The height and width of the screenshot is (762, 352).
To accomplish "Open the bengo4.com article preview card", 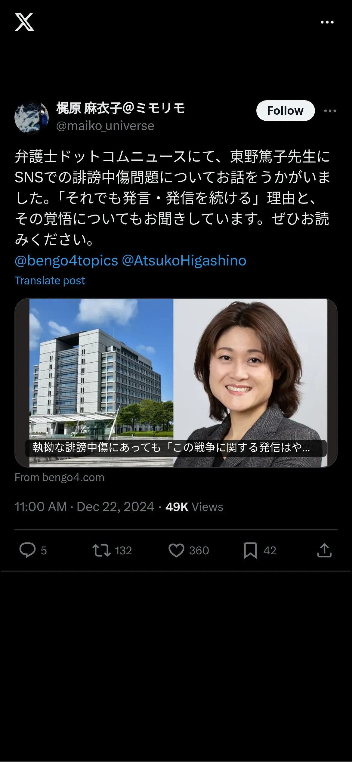I will pos(176,383).
